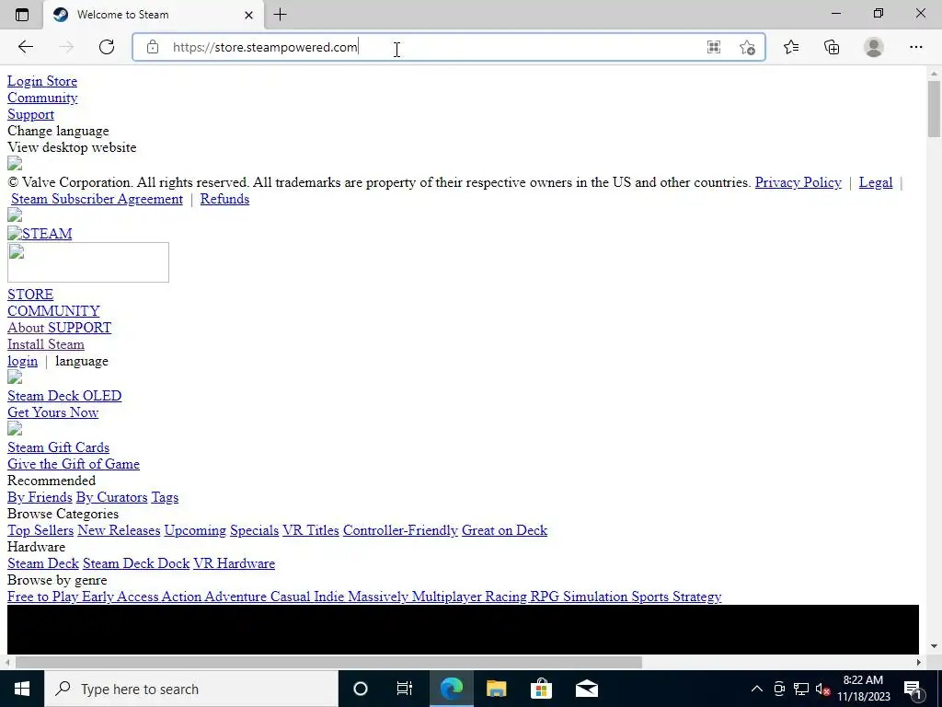The width and height of the screenshot is (942, 707).
Task: Open Collections in Edge
Action: [832, 47]
